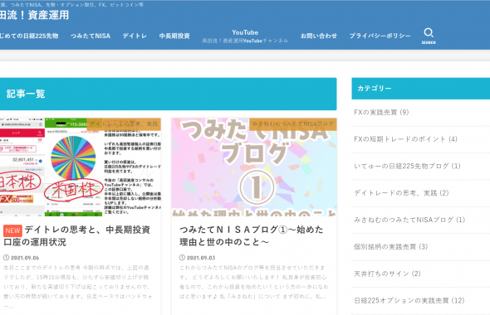Open the search magnifier icon

(x=429, y=36)
